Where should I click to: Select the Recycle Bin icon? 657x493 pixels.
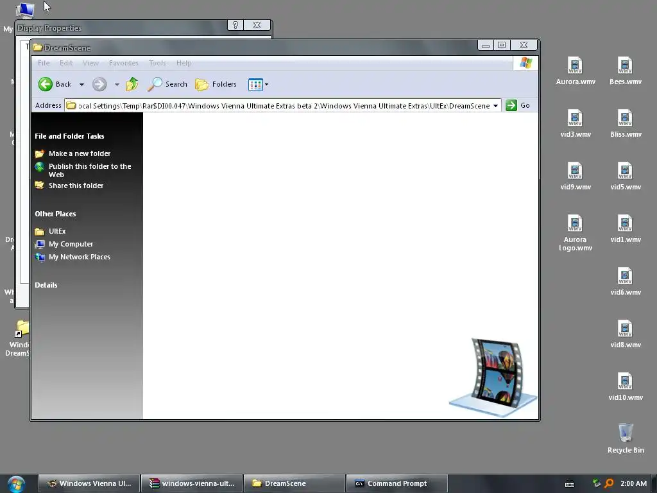626,438
